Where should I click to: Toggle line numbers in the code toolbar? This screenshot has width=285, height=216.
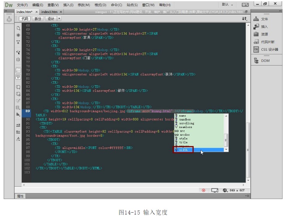[18, 70]
